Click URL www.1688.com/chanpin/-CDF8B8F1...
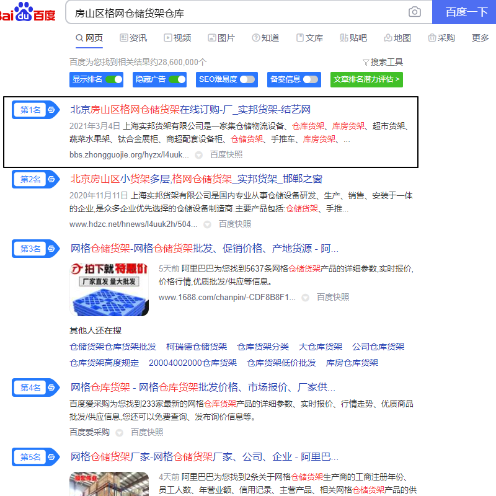The image size is (496, 496). (x=227, y=298)
